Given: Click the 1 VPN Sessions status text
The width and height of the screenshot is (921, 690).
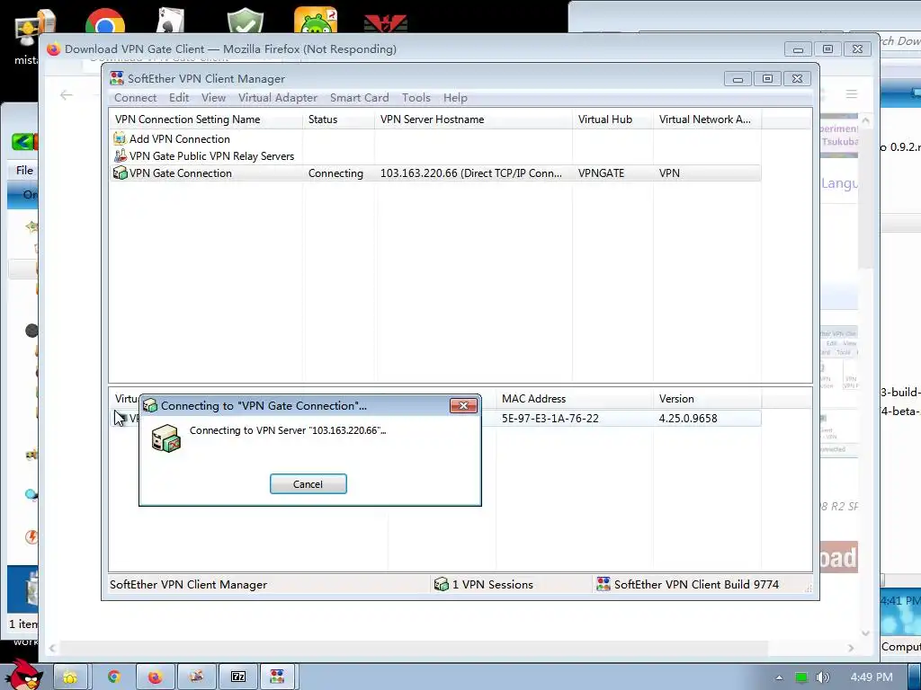Looking at the screenshot, I should (x=492, y=584).
